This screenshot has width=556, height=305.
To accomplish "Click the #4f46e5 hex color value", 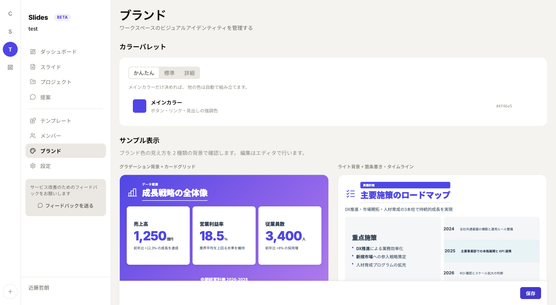I will 504,106.
